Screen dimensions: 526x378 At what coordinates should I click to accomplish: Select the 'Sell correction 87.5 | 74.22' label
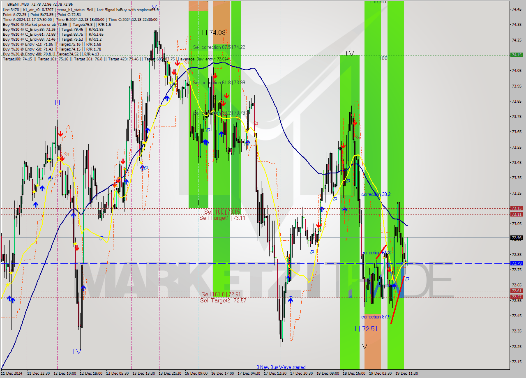coord(219,47)
